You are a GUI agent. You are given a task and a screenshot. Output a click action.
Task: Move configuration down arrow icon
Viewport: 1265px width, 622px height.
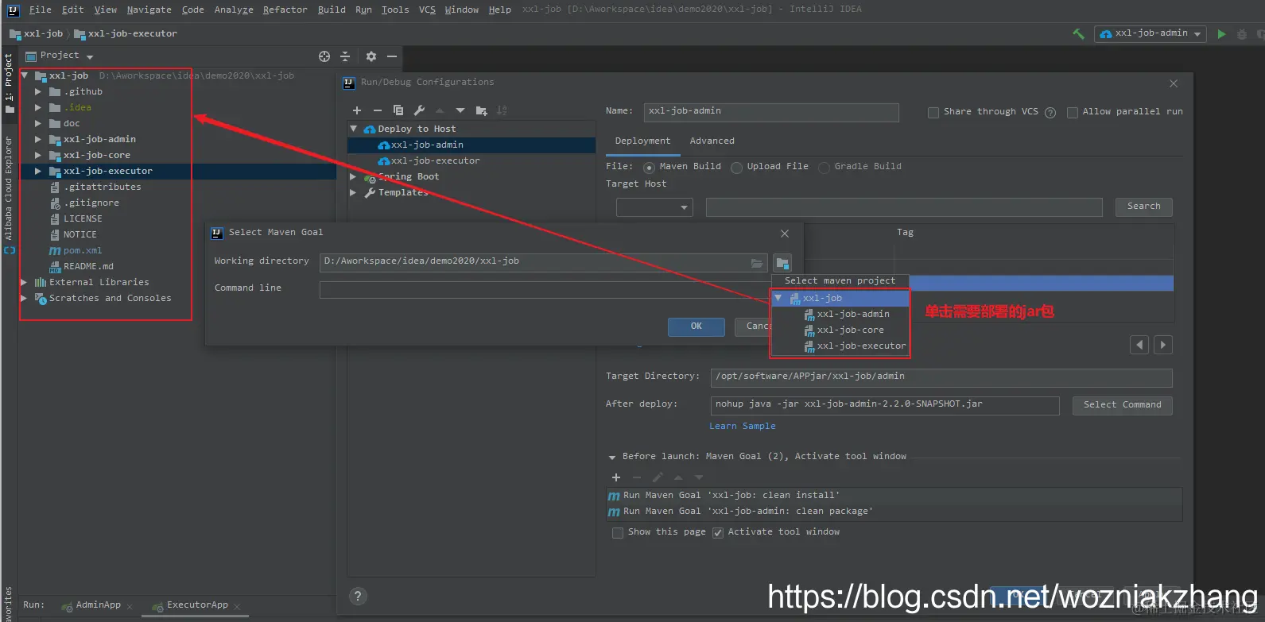(460, 110)
